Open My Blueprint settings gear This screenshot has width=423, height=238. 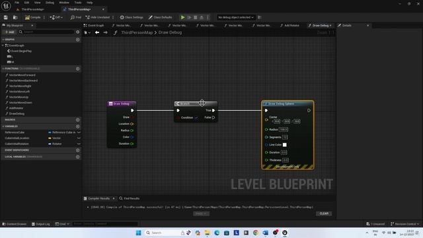[x=78, y=32]
